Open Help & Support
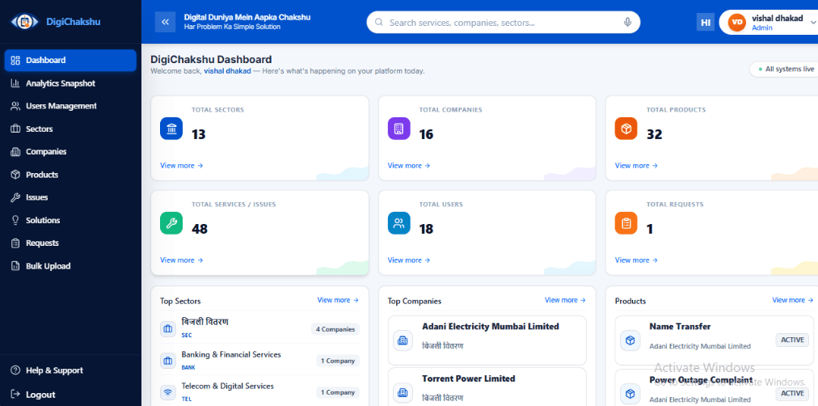Viewport: 818px width, 406px height. click(x=70, y=370)
